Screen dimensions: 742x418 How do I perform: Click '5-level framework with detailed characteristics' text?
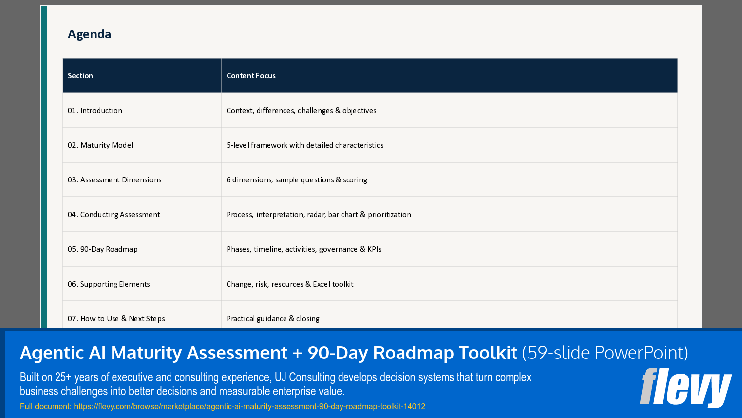305,145
